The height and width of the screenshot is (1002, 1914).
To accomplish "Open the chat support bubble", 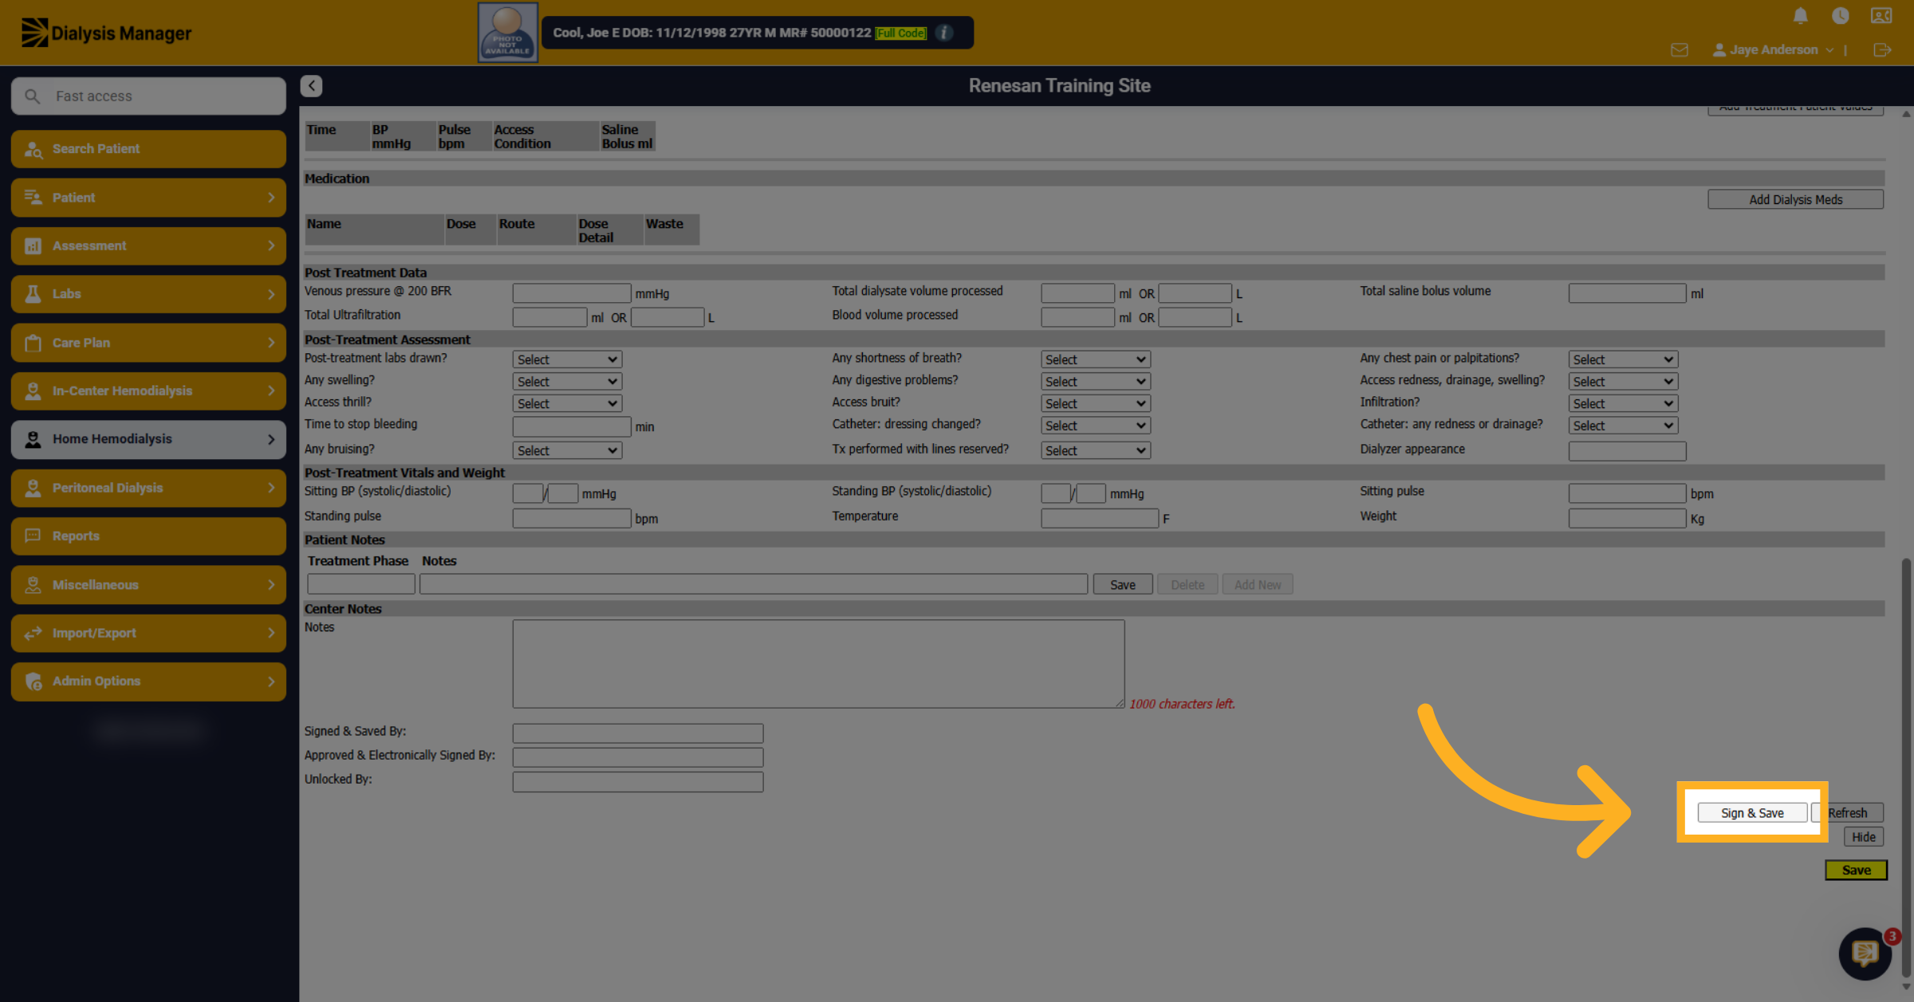I will coord(1865,953).
